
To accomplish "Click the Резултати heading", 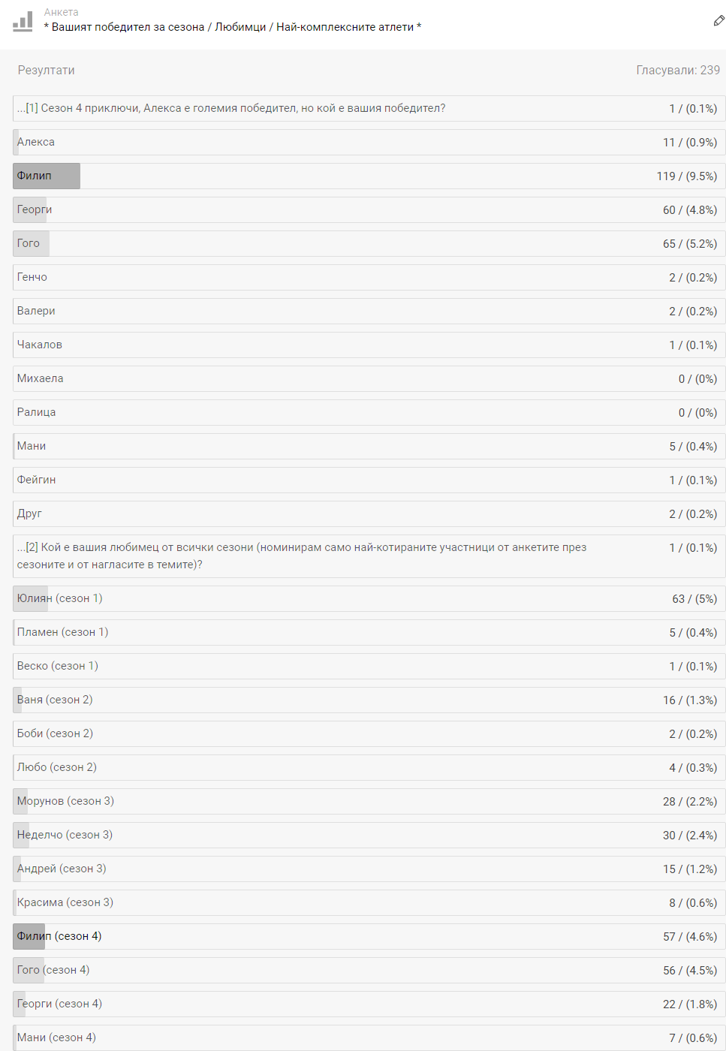I will pos(46,70).
